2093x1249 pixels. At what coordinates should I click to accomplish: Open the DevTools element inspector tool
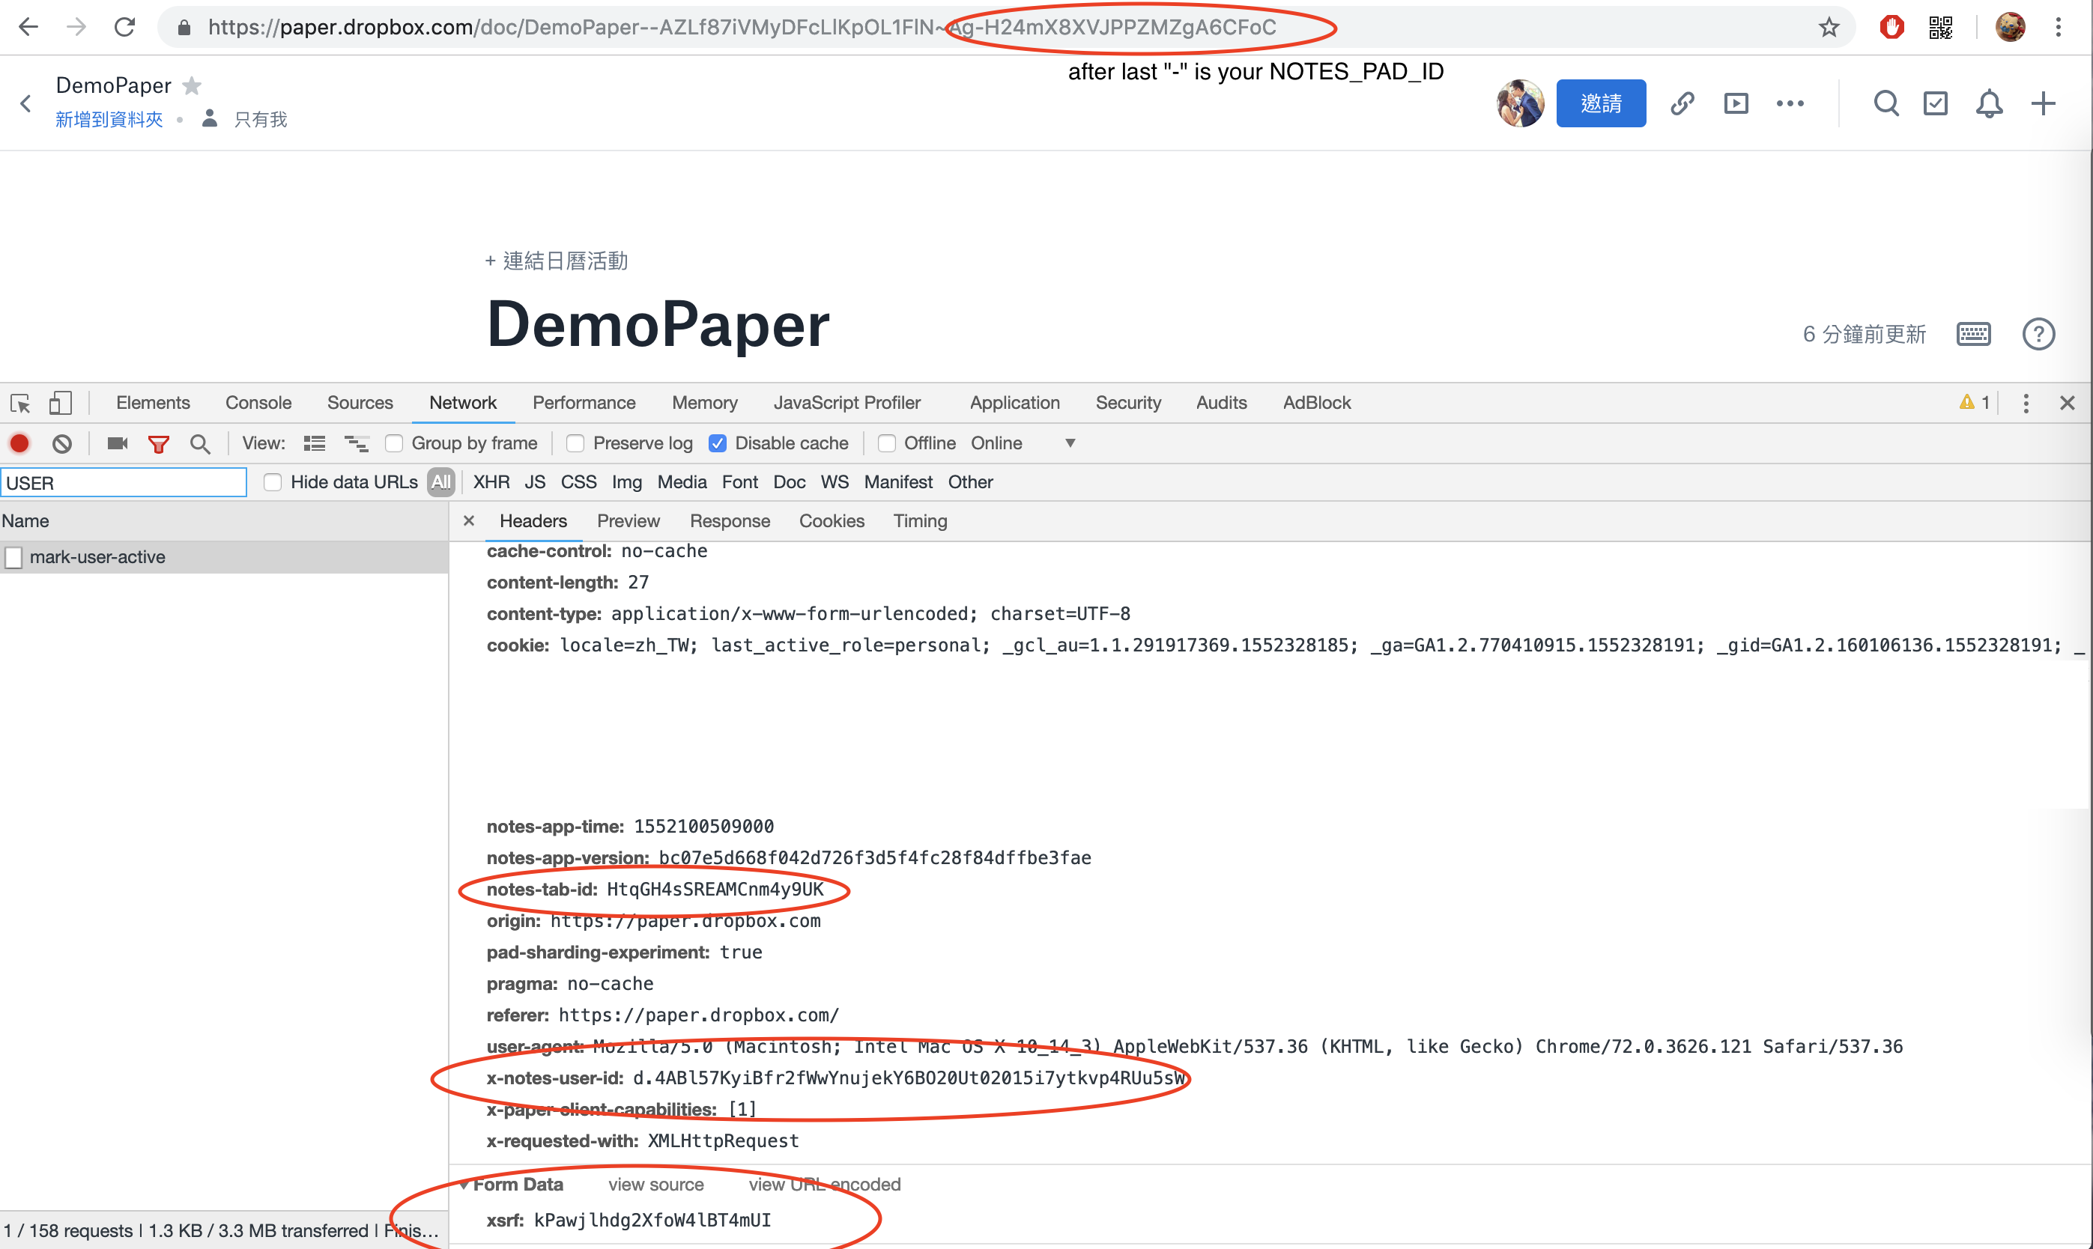point(20,403)
